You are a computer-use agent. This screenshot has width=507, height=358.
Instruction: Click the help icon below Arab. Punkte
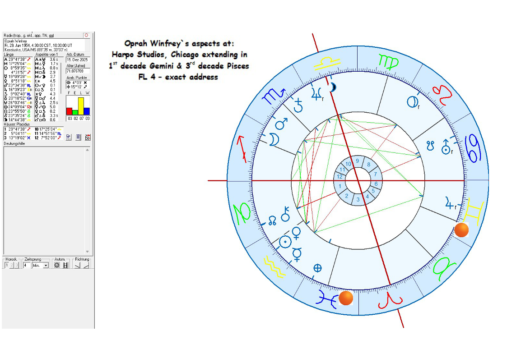[69, 138]
